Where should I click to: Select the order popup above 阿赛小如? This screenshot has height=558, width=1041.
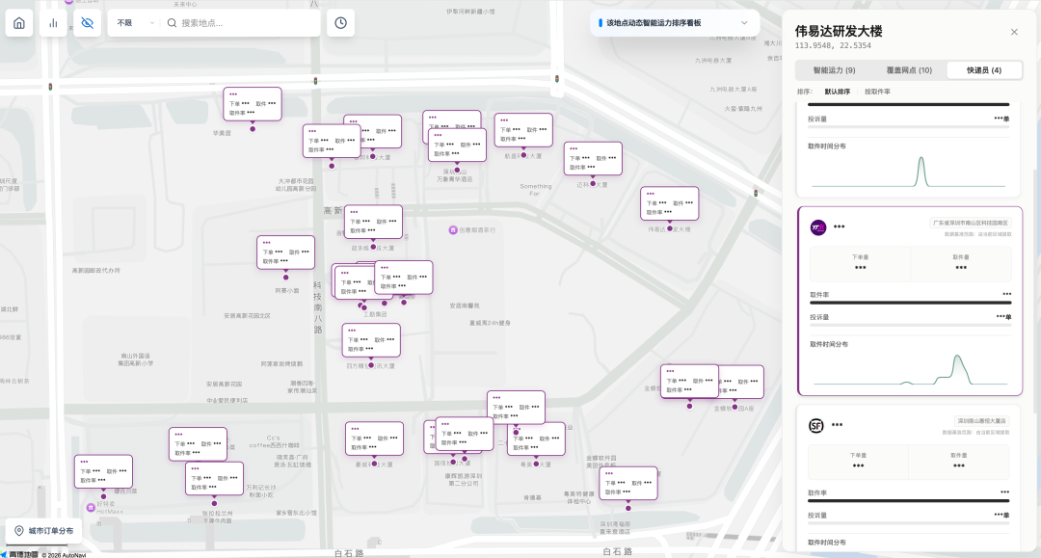[285, 252]
